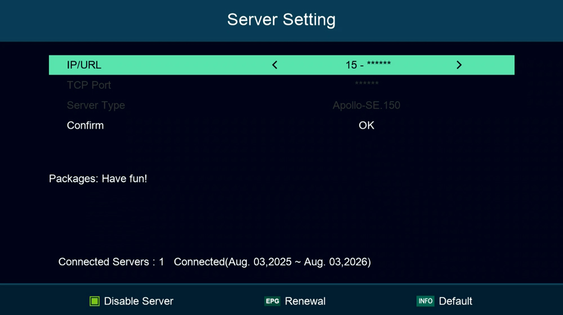
Task: Advance to next IP/URL with right arrow
Action: coord(459,65)
